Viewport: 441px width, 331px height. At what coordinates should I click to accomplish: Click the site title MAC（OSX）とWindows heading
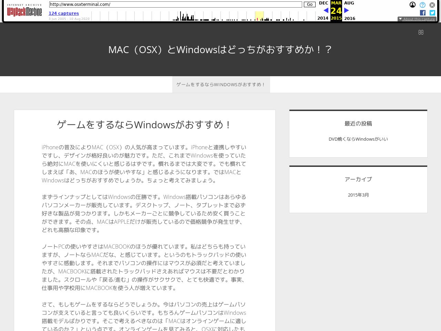tap(220, 50)
